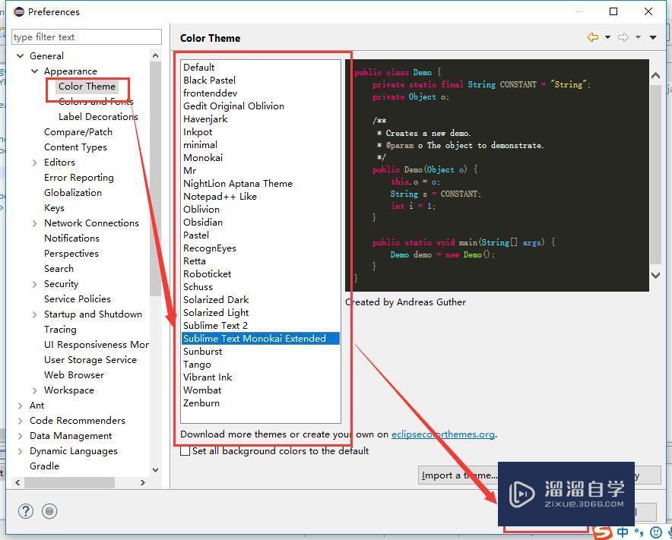Screen dimensions: 672x540
Task: Click the back navigation arrow icon
Action: (593, 37)
